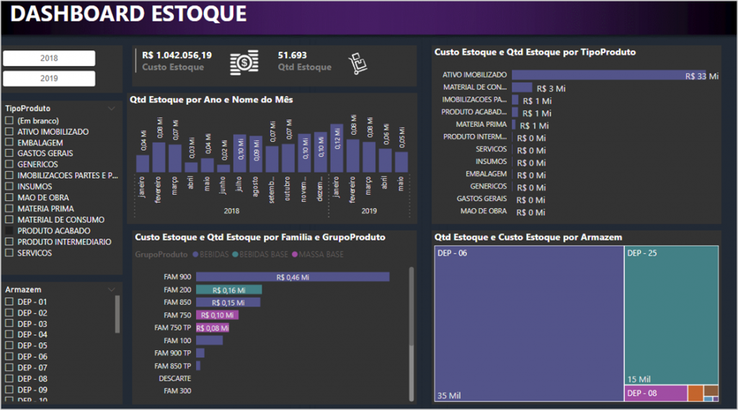
Task: Select the DEP - 08 treemap tile
Action: click(655, 393)
